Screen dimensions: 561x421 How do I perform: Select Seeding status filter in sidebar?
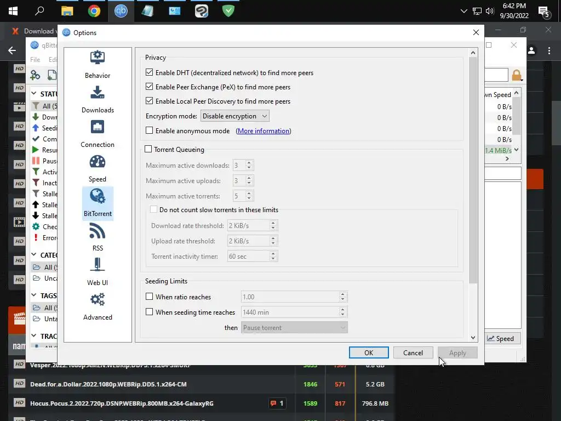[x=44, y=128]
